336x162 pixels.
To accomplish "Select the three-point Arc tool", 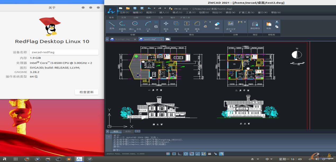I will coord(148,25).
